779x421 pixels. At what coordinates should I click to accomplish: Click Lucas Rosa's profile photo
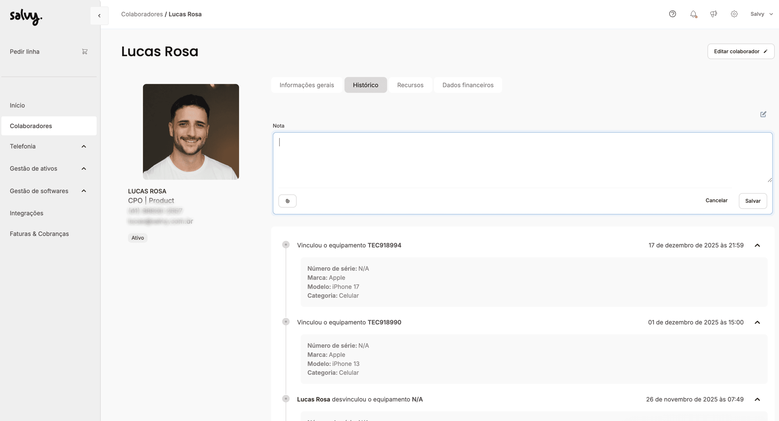(191, 132)
